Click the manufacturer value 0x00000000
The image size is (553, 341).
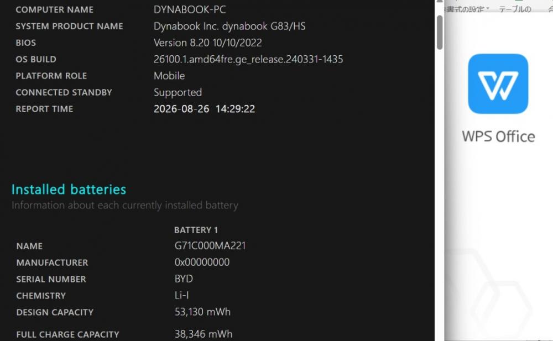click(202, 262)
